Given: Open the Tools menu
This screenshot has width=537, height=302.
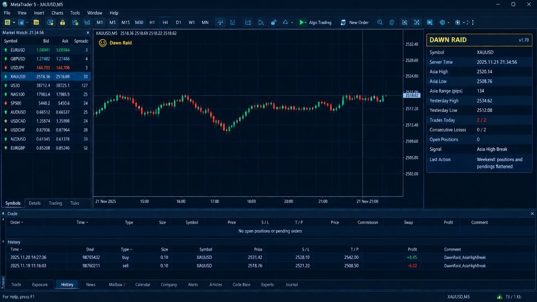Looking at the screenshot, I should point(75,13).
